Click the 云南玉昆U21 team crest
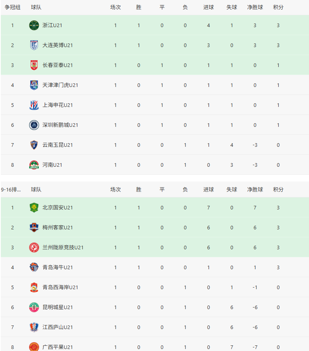 [34, 145]
